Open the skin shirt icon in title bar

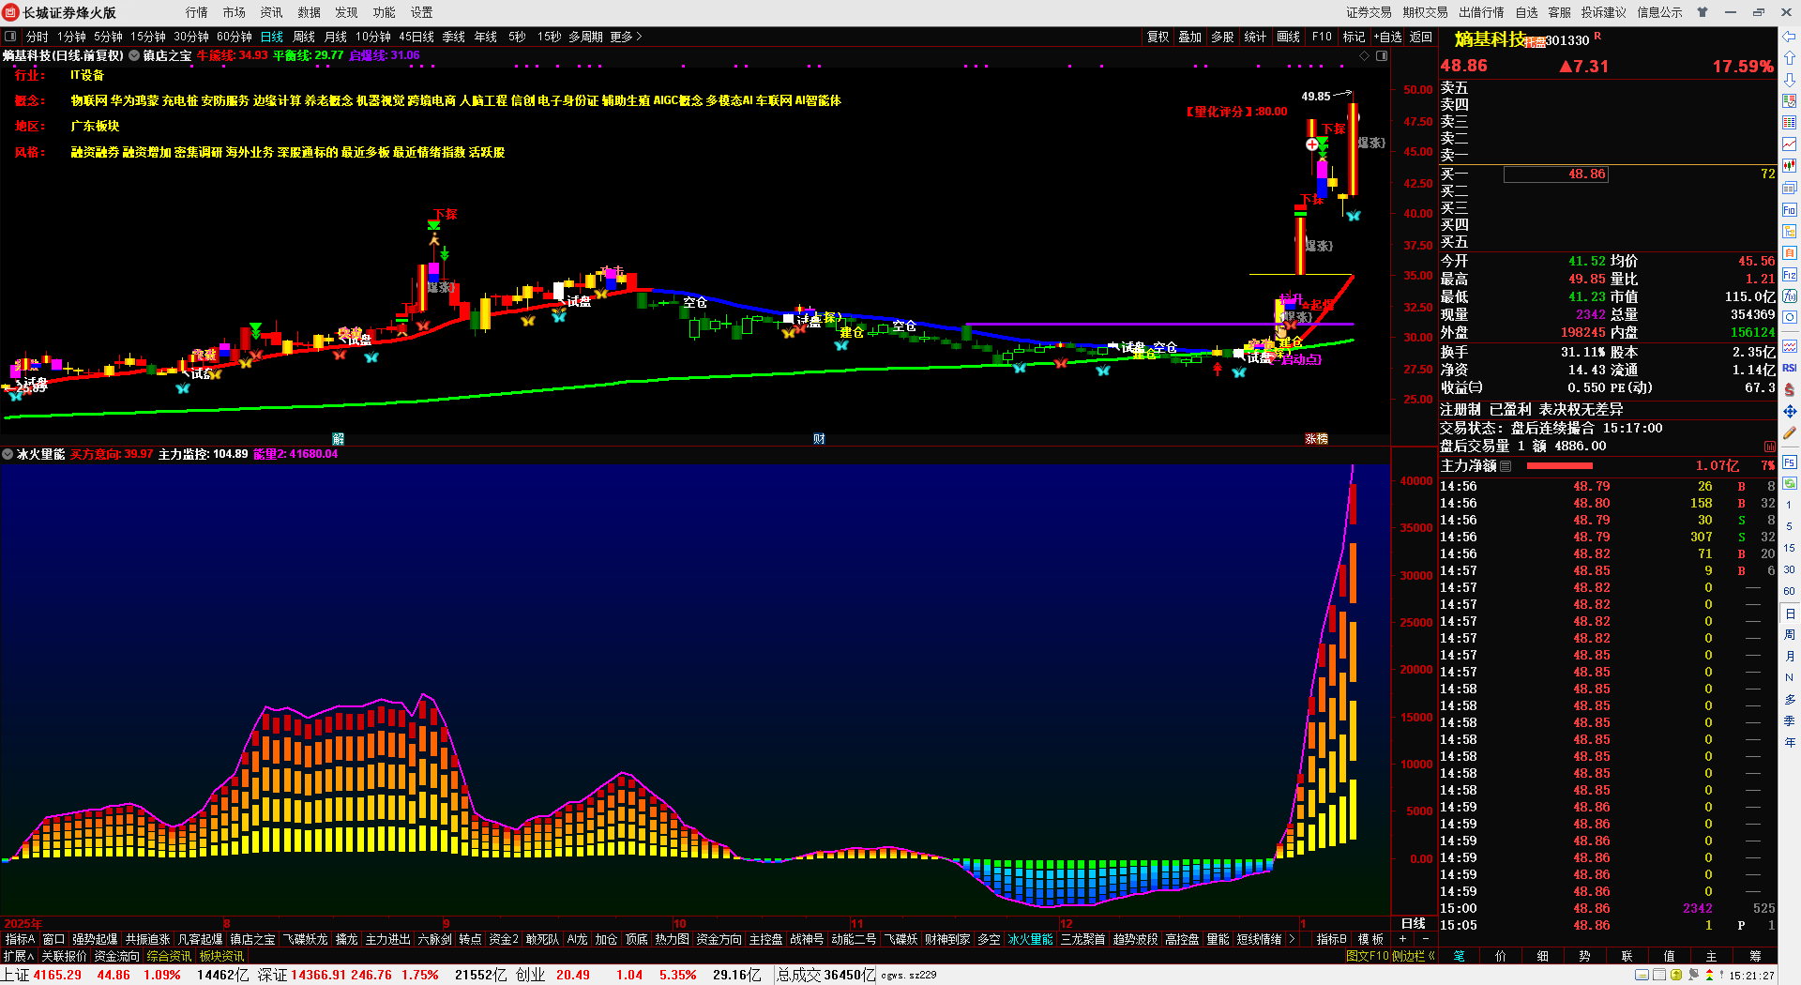pos(1703,12)
